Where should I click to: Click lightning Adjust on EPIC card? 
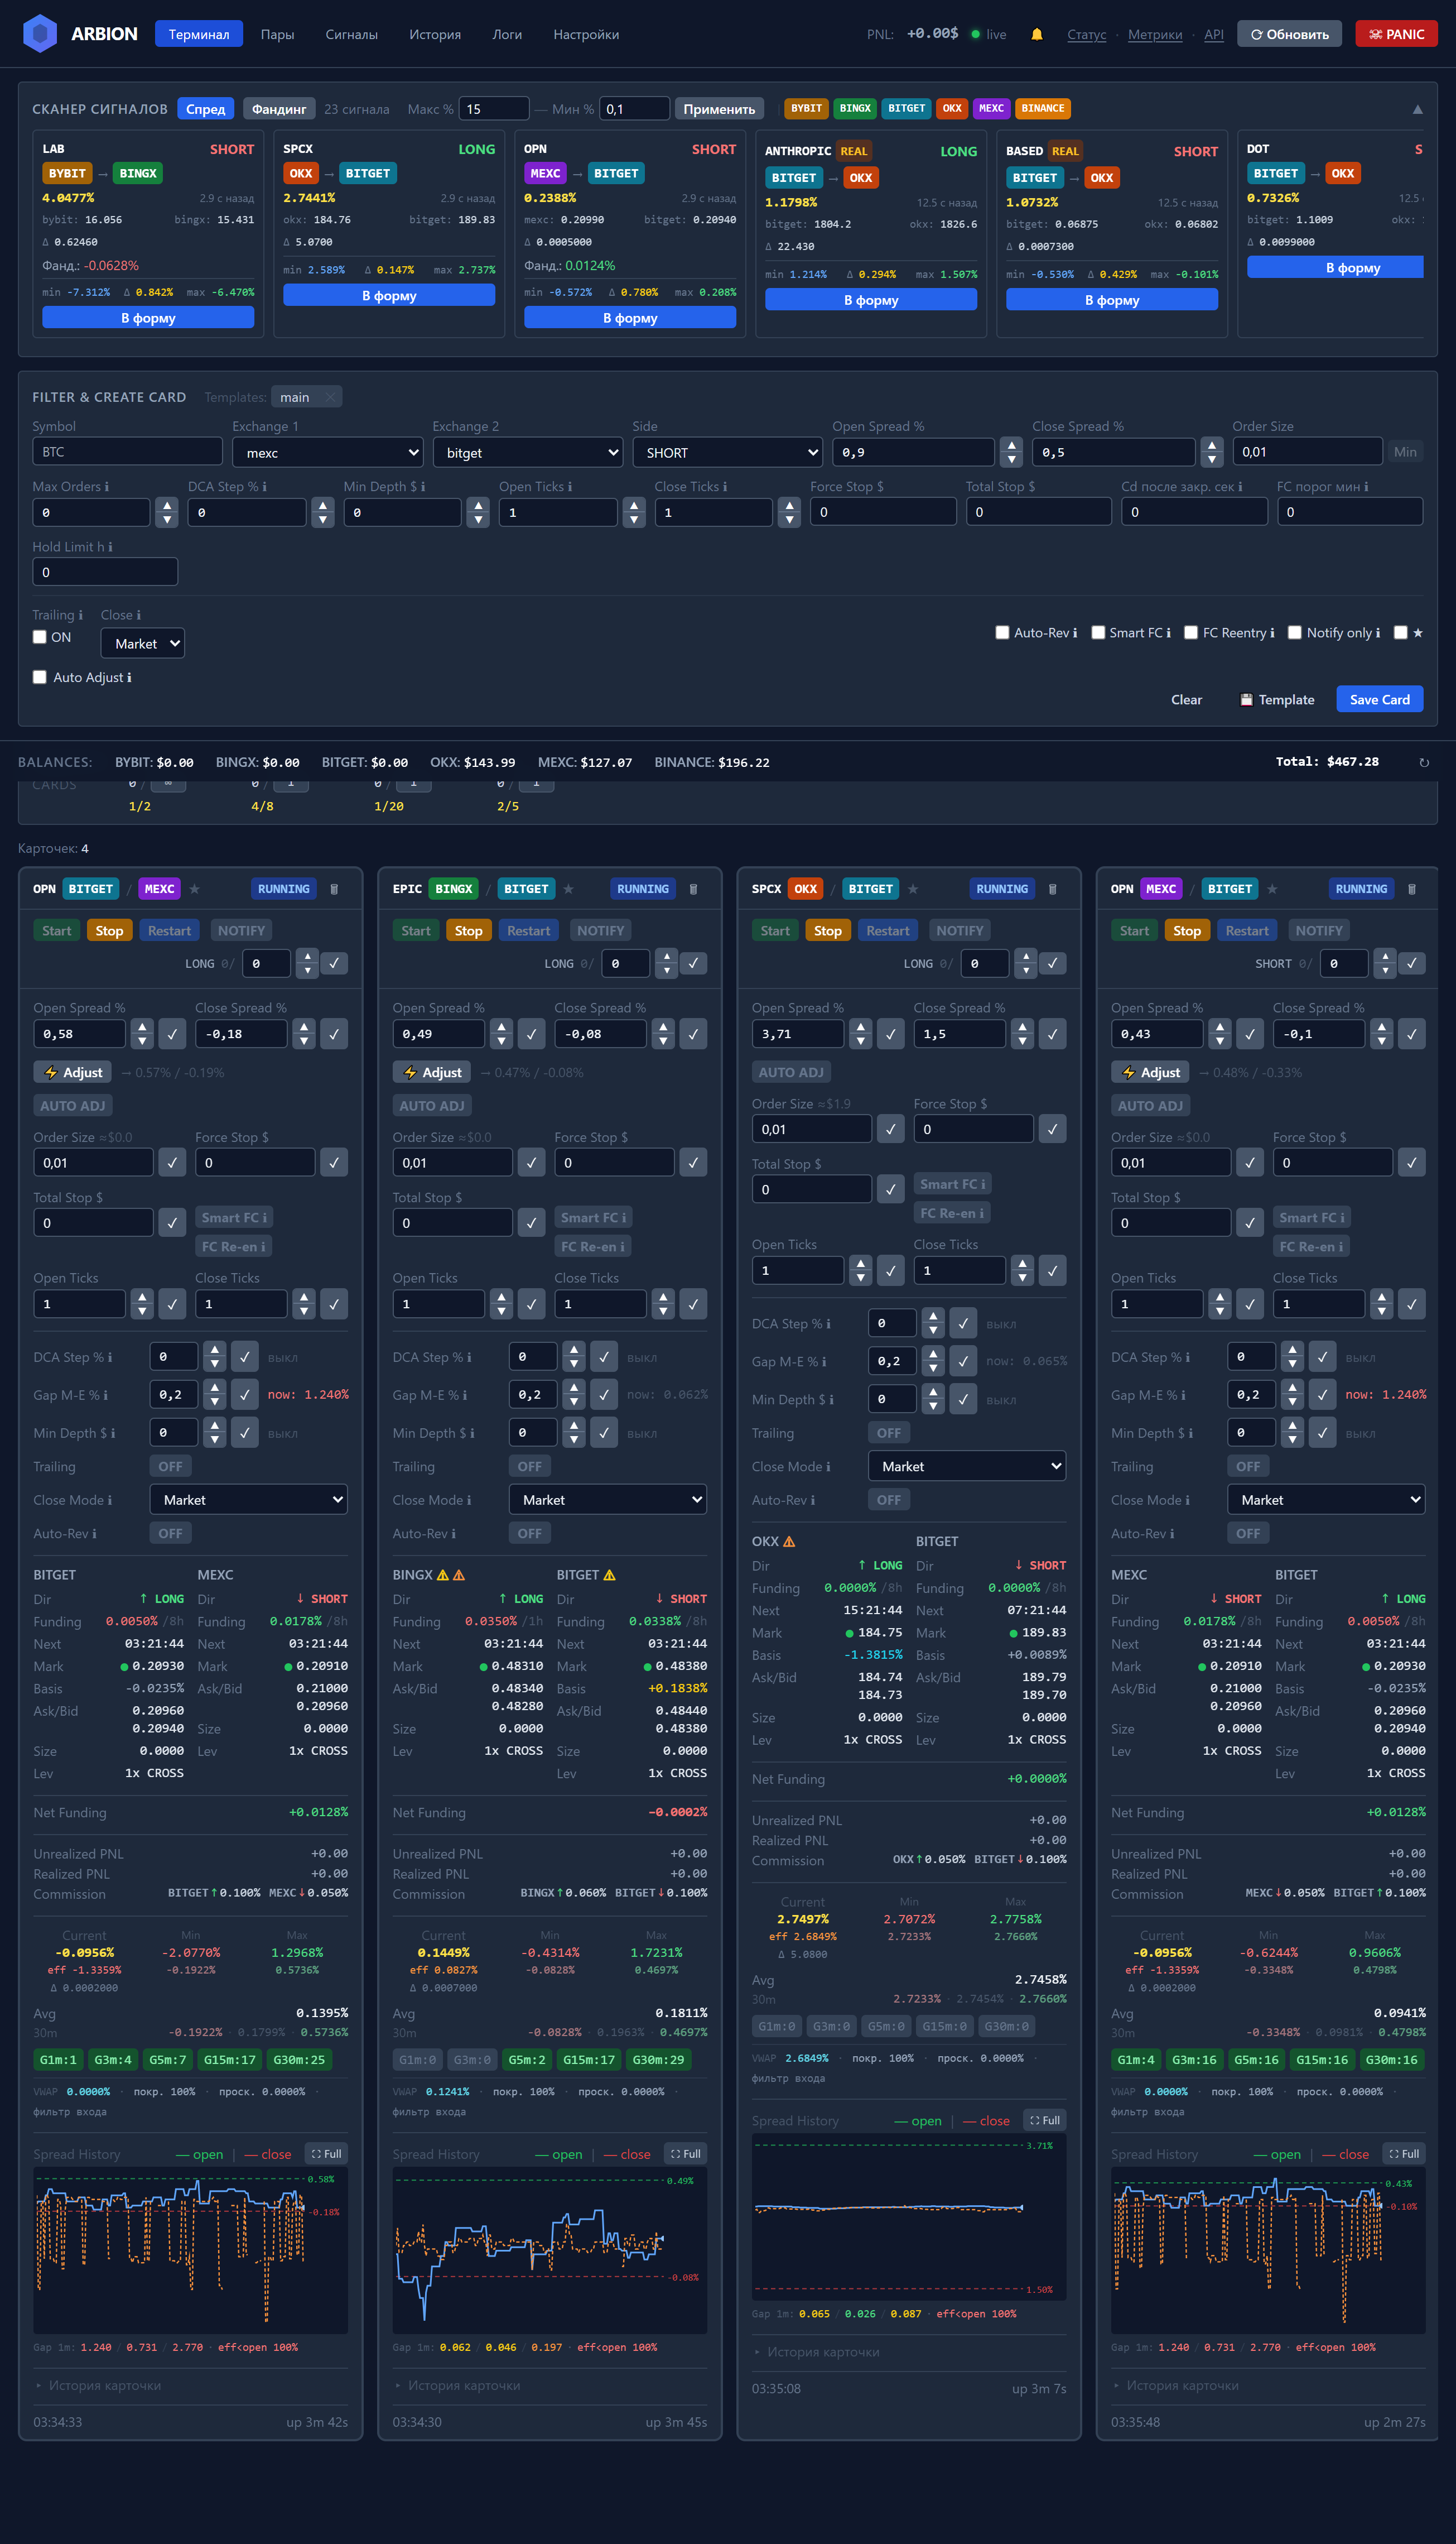tap(432, 1072)
